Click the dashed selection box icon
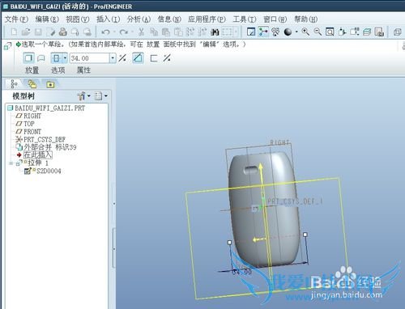 [x=227, y=32]
